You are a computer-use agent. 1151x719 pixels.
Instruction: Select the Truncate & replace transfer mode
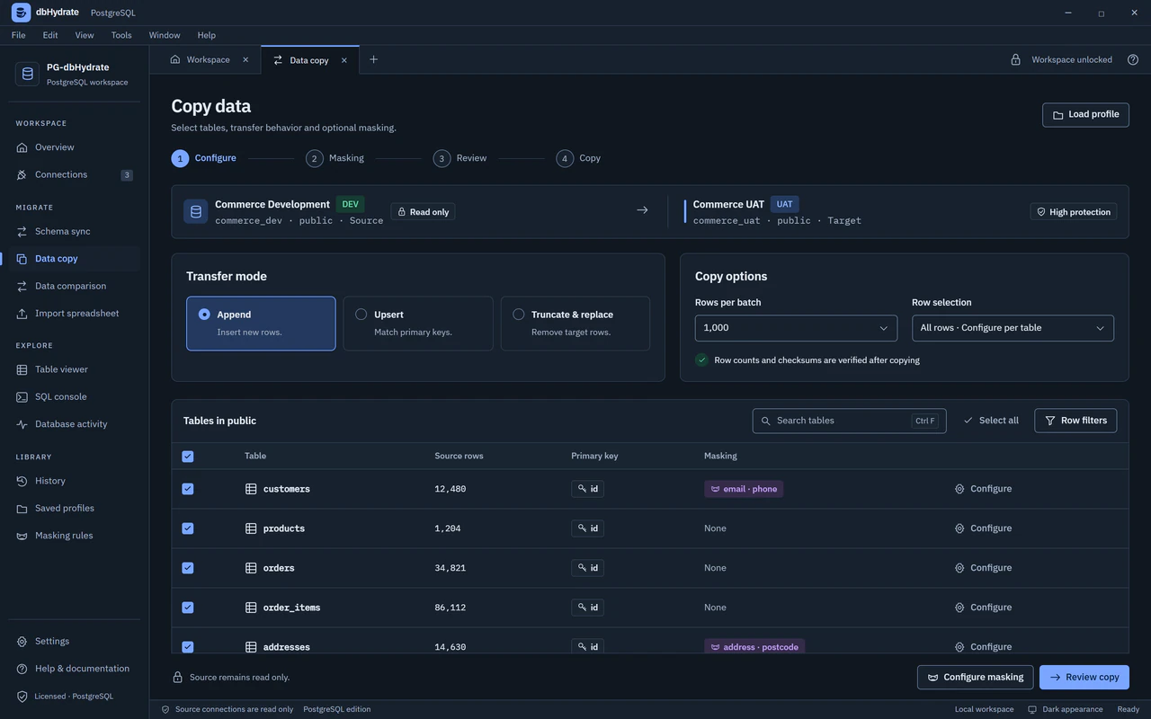575,324
